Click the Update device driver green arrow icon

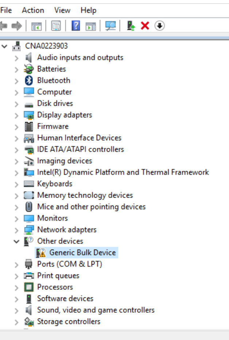[x=131, y=26]
